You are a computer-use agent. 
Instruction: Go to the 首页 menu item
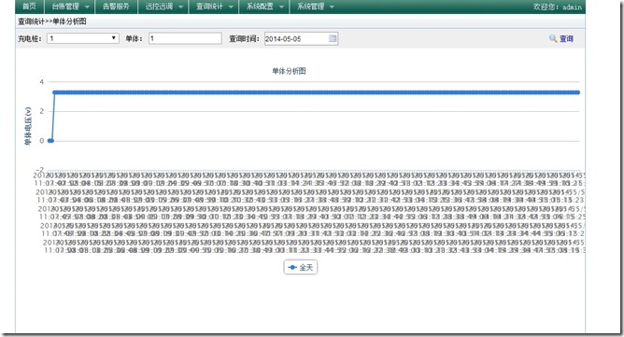pyautogui.click(x=29, y=7)
